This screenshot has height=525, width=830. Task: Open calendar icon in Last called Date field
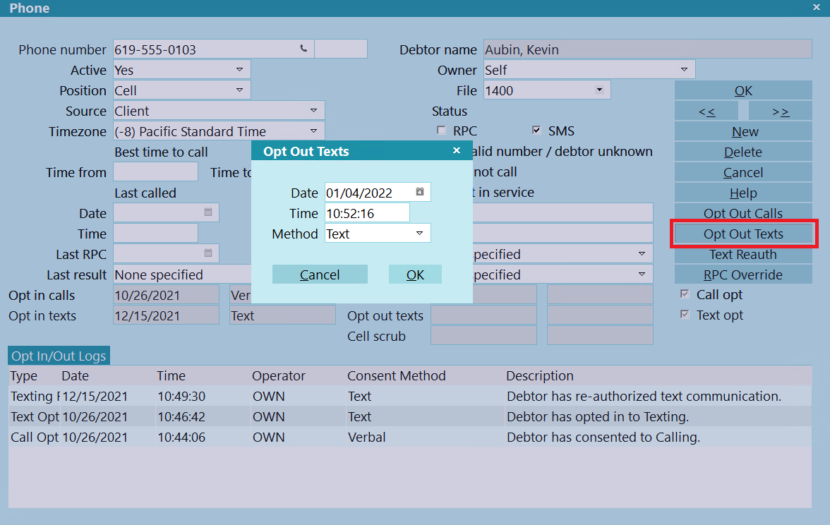(x=208, y=212)
